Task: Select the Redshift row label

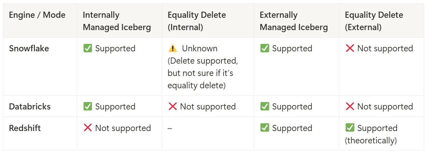Action: pyautogui.click(x=25, y=128)
